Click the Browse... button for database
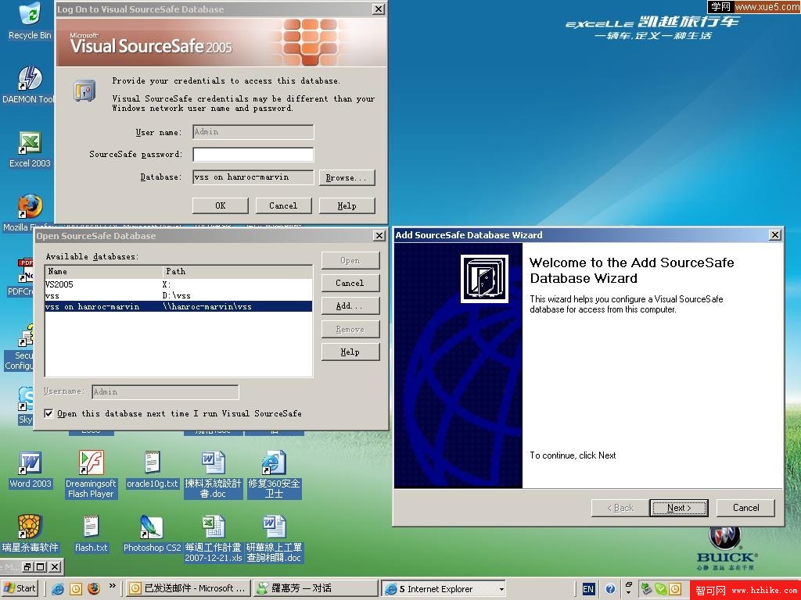This screenshot has width=801, height=600. point(347,177)
